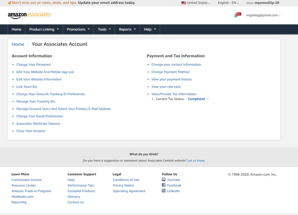The width and height of the screenshot is (298, 215).
Task: Click Help under Customer Support
Action: 71,180
